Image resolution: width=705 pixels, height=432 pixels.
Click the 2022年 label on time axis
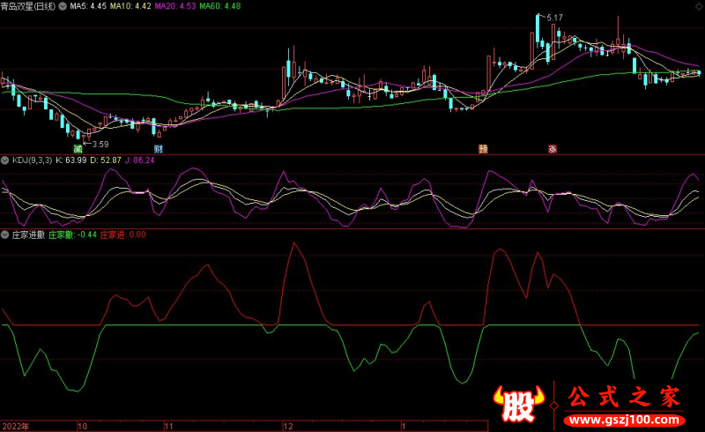16,425
